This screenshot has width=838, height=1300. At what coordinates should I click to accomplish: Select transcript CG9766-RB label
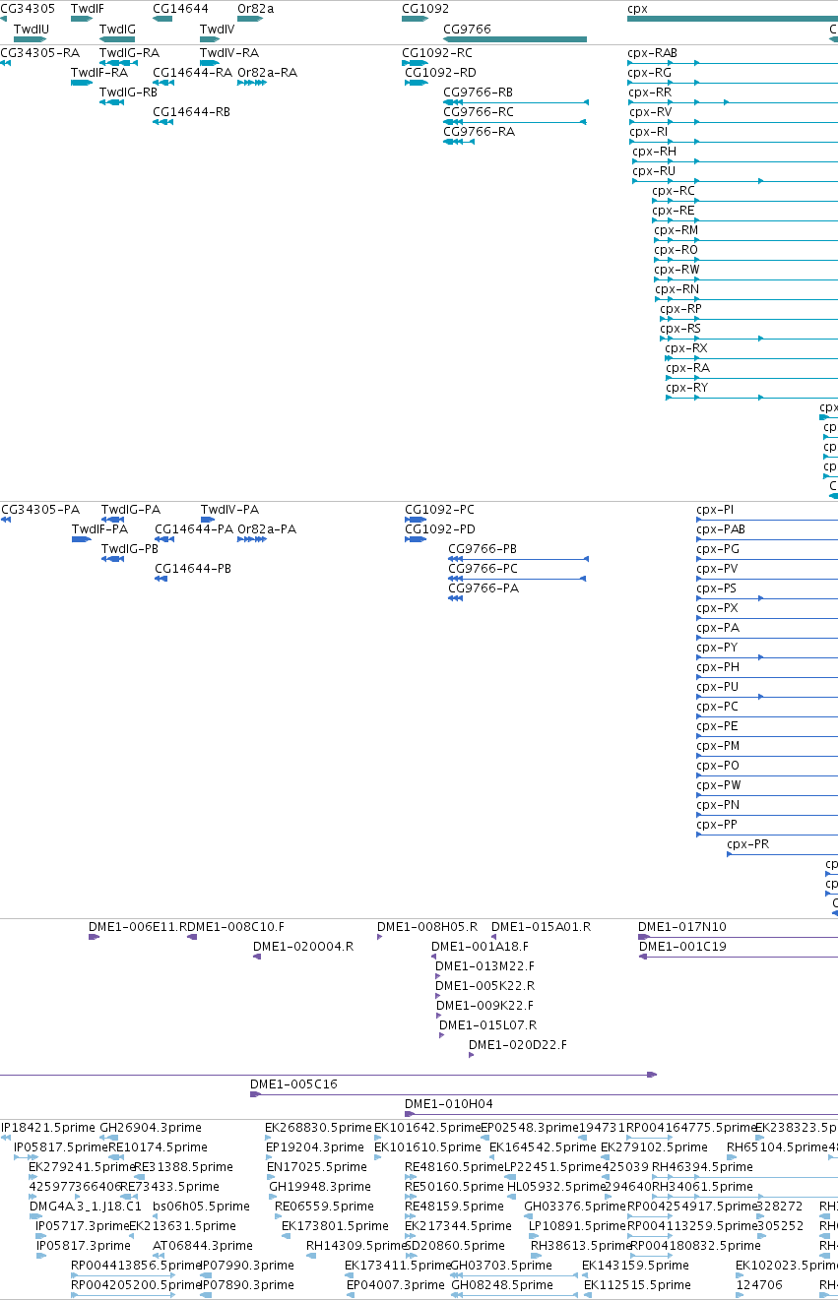479,93
